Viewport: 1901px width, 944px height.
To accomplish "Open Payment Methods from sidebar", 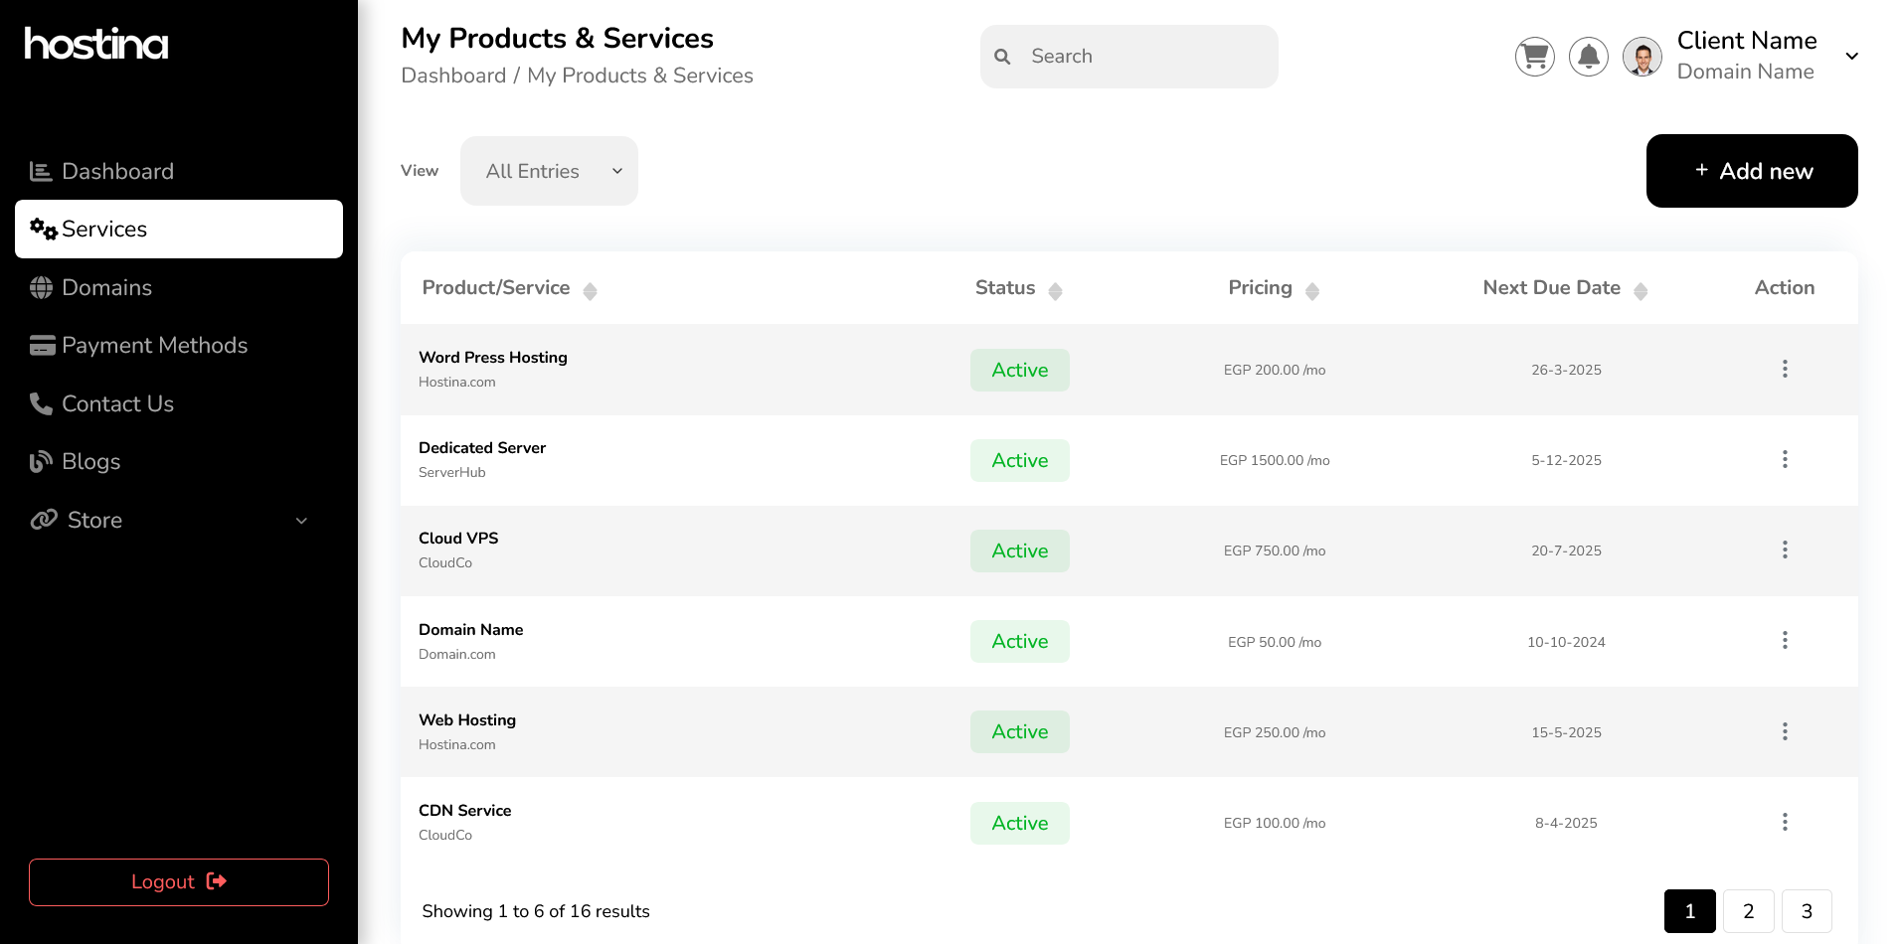I will click(x=154, y=346).
